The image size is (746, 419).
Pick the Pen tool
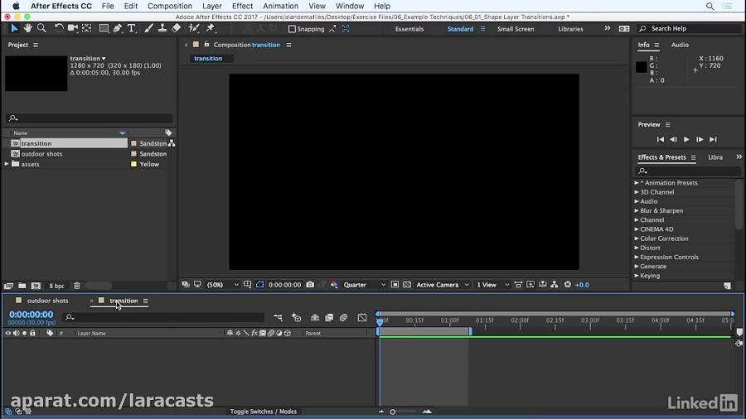click(x=118, y=28)
